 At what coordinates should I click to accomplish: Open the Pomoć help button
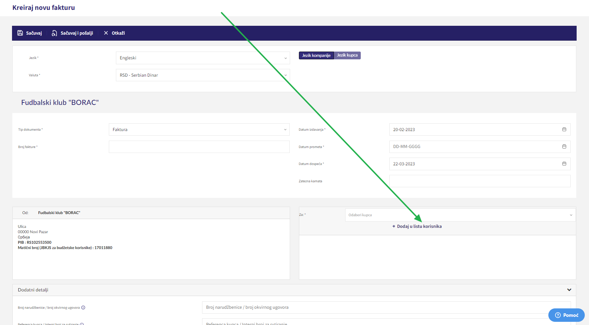[x=566, y=315]
